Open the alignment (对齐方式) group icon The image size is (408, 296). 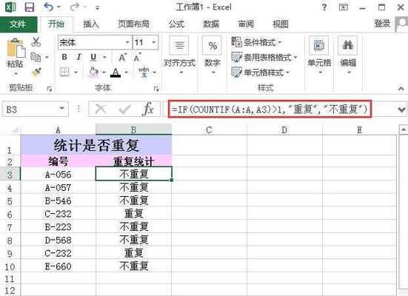179,45
